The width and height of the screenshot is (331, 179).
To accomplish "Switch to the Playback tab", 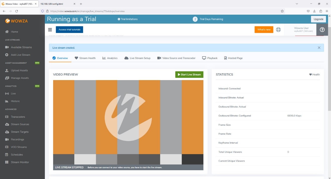I will [x=210, y=58].
